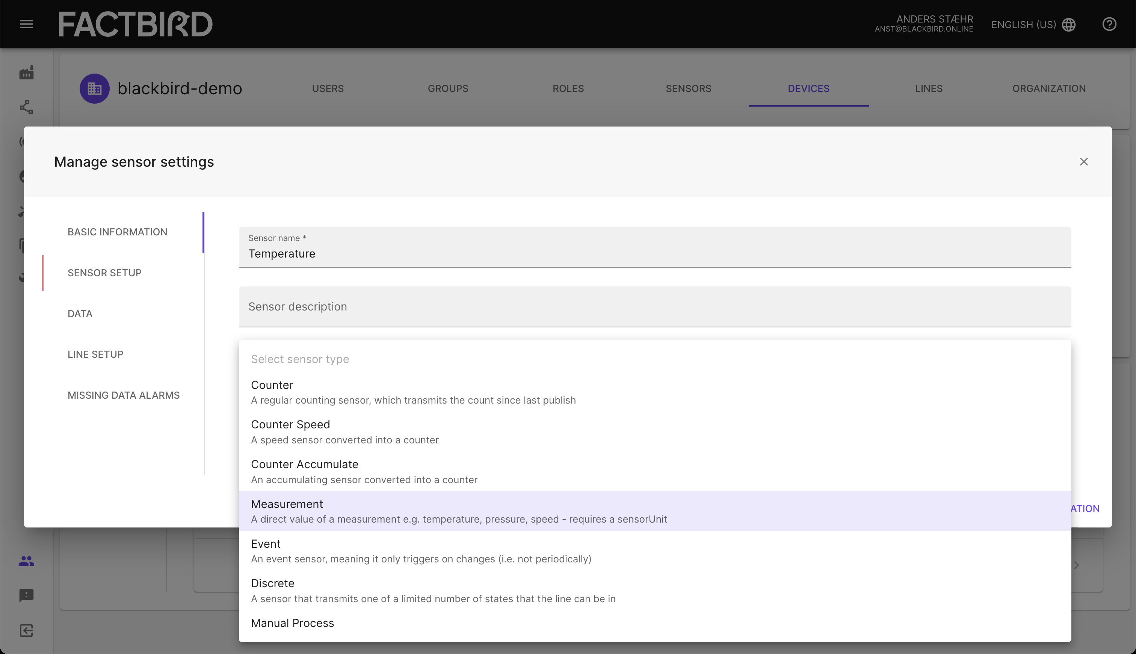This screenshot has width=1136, height=654.
Task: Select the Manual Process sensor type
Action: [655, 624]
